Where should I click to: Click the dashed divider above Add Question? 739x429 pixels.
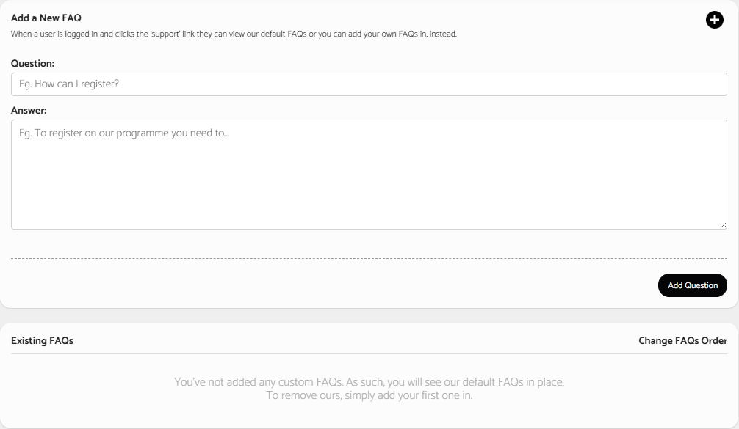pos(369,258)
